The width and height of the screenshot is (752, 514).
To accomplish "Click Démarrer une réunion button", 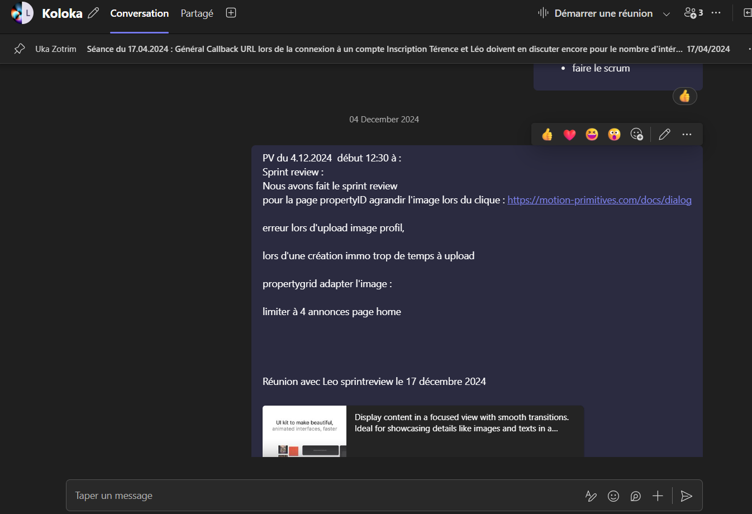I will click(596, 13).
